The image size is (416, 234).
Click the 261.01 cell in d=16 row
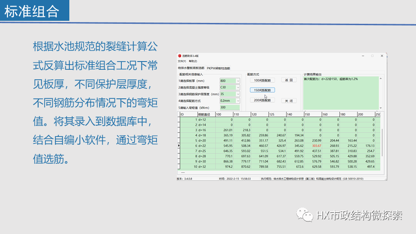(x=224, y=130)
